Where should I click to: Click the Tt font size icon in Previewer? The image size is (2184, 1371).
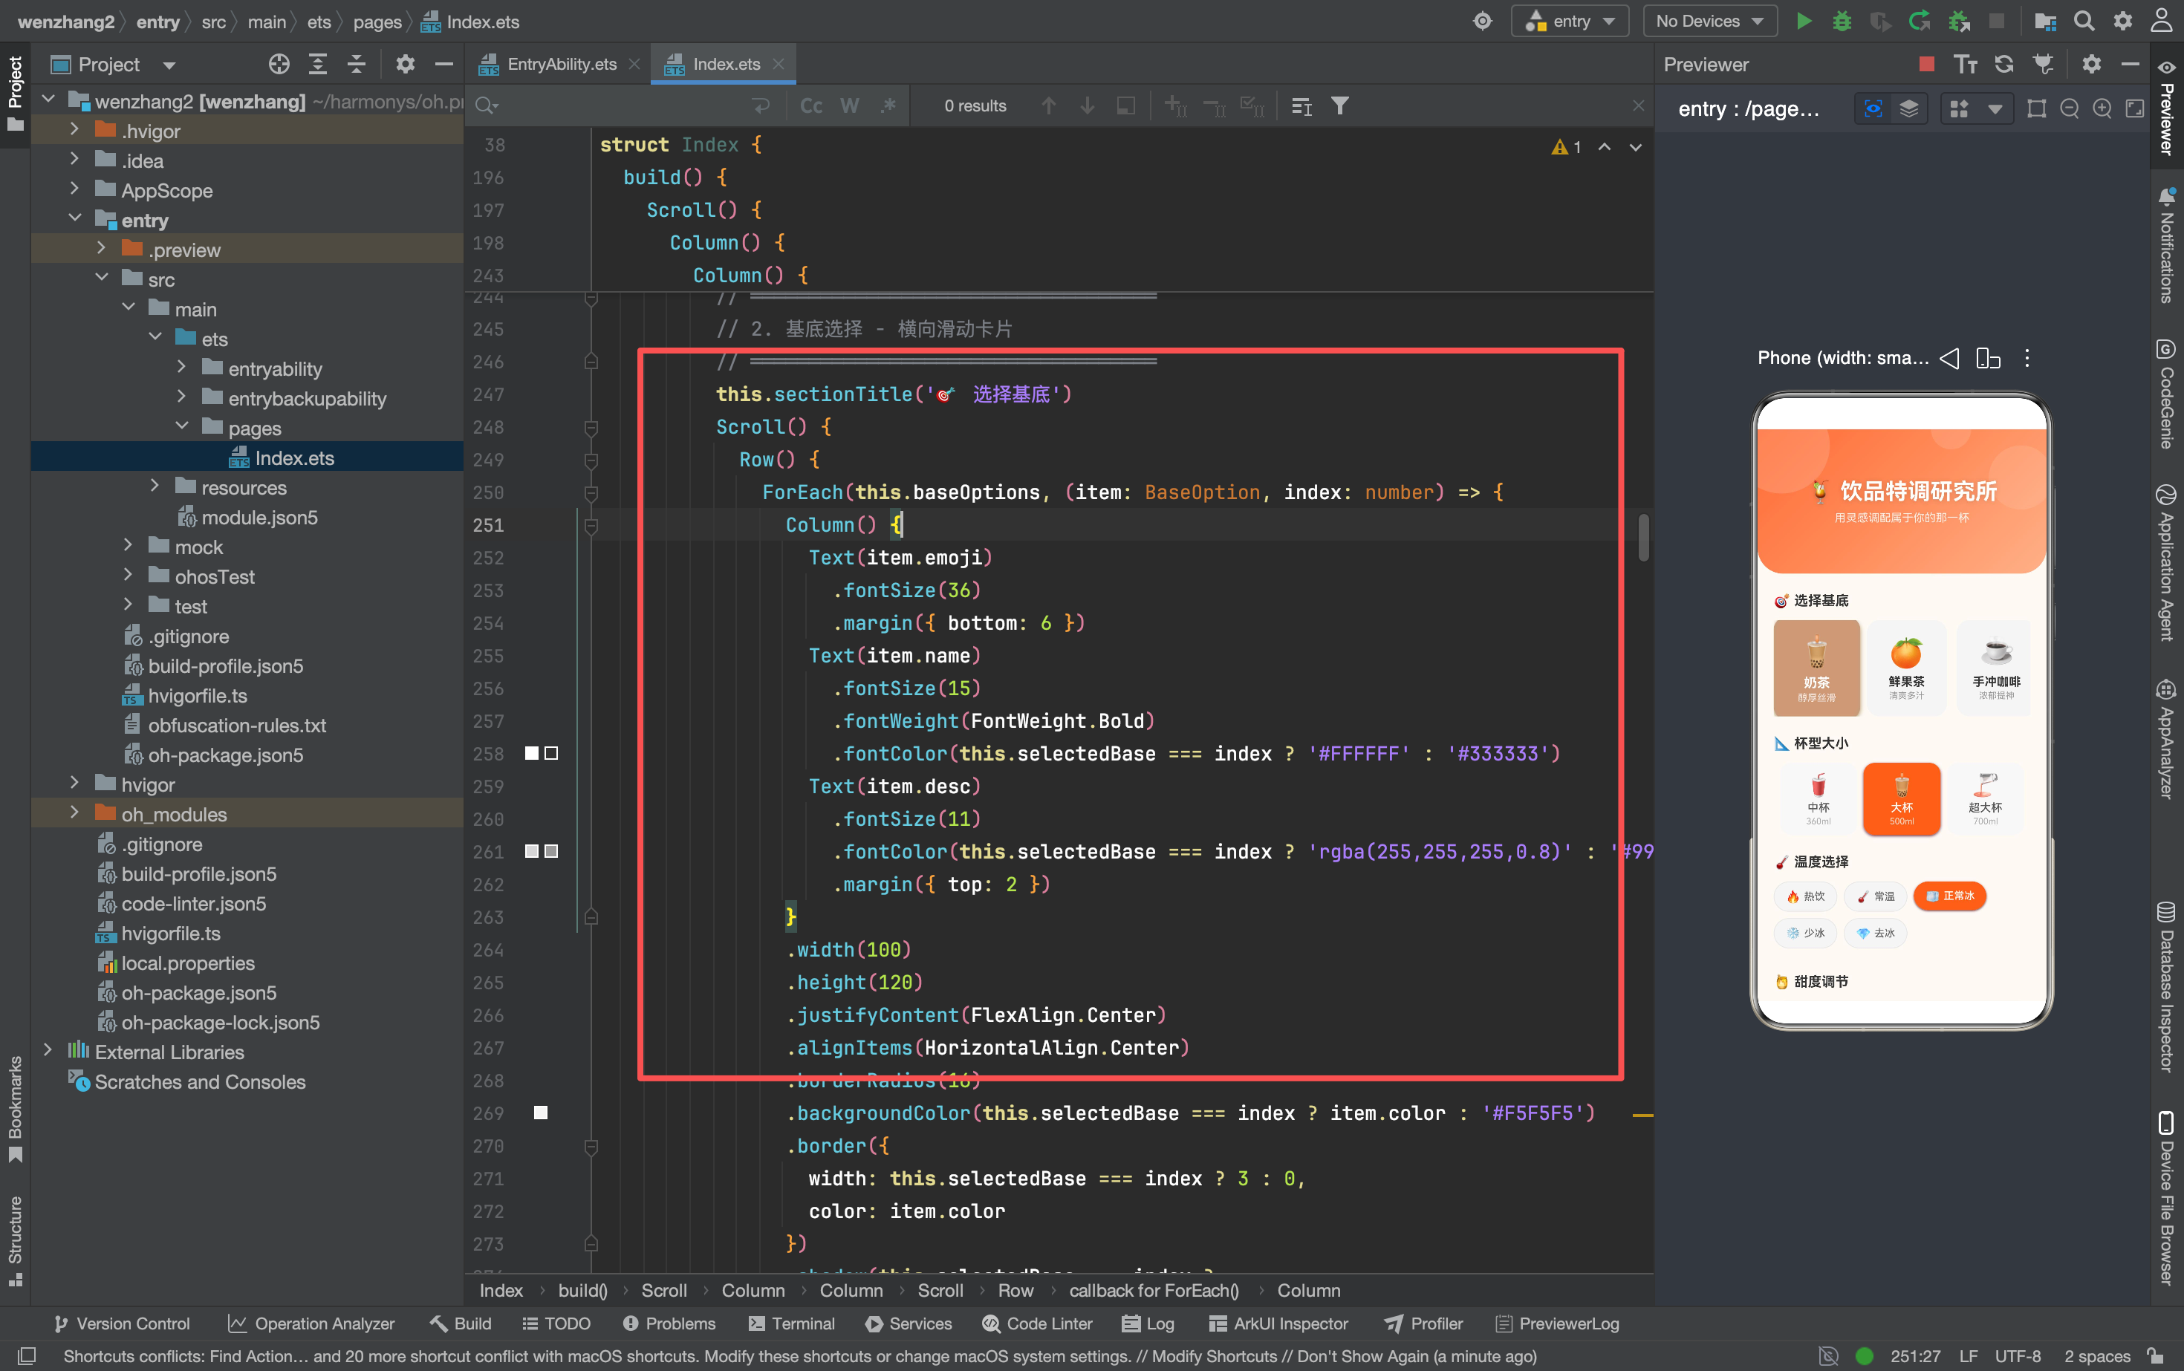click(1965, 65)
